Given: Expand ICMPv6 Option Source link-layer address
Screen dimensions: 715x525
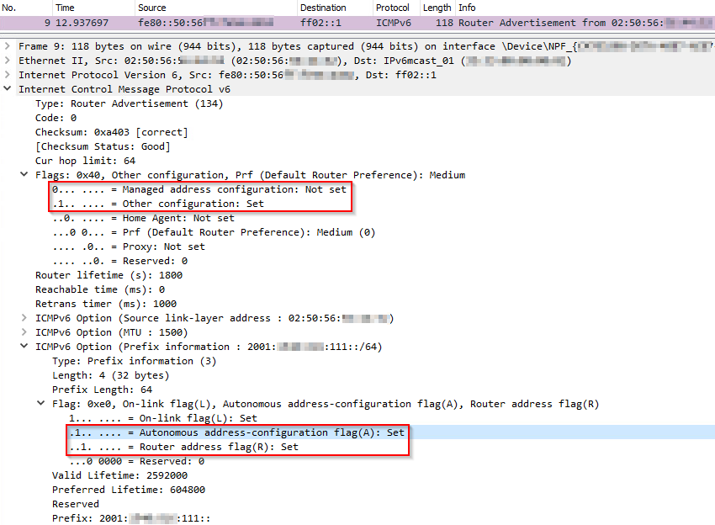Looking at the screenshot, I should pyautogui.click(x=24, y=318).
